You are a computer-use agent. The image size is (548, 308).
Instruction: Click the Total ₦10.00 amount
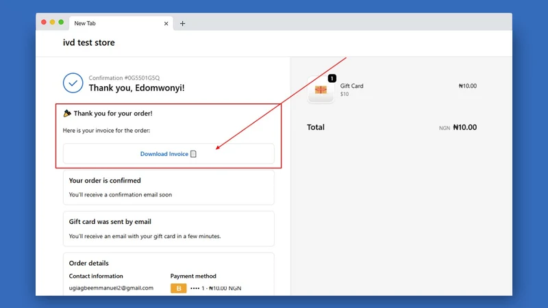pos(465,127)
